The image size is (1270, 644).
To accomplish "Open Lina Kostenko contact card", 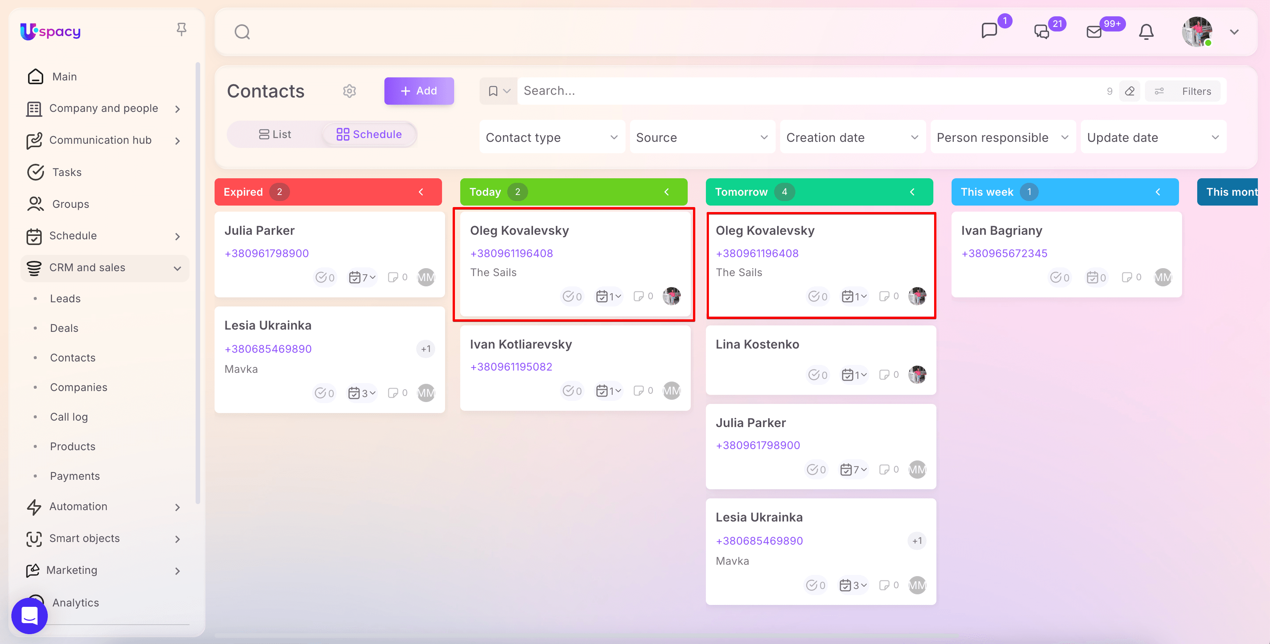I will [820, 360].
